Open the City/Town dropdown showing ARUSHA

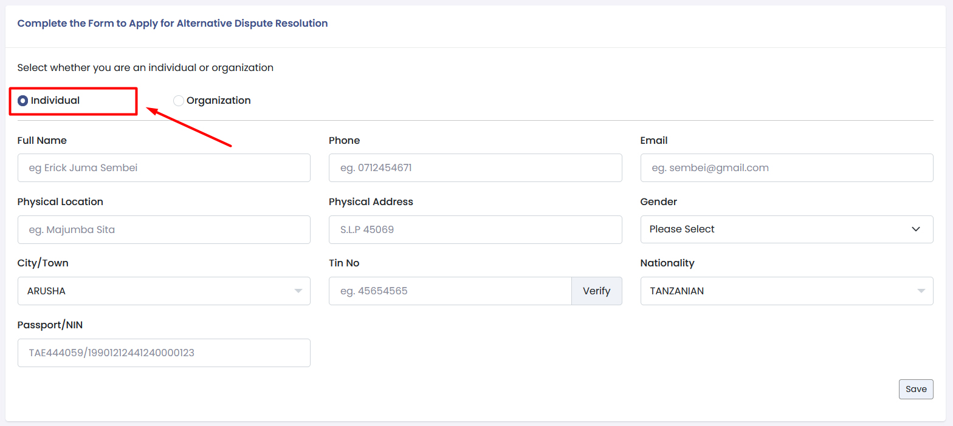(155, 291)
